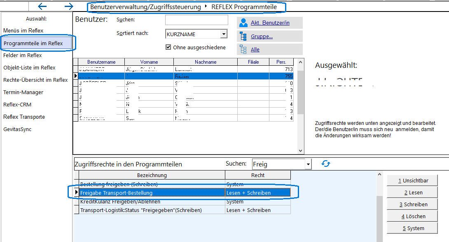449x242 pixels.
Task: Select GevitasSync in sidebar
Action: click(17, 129)
